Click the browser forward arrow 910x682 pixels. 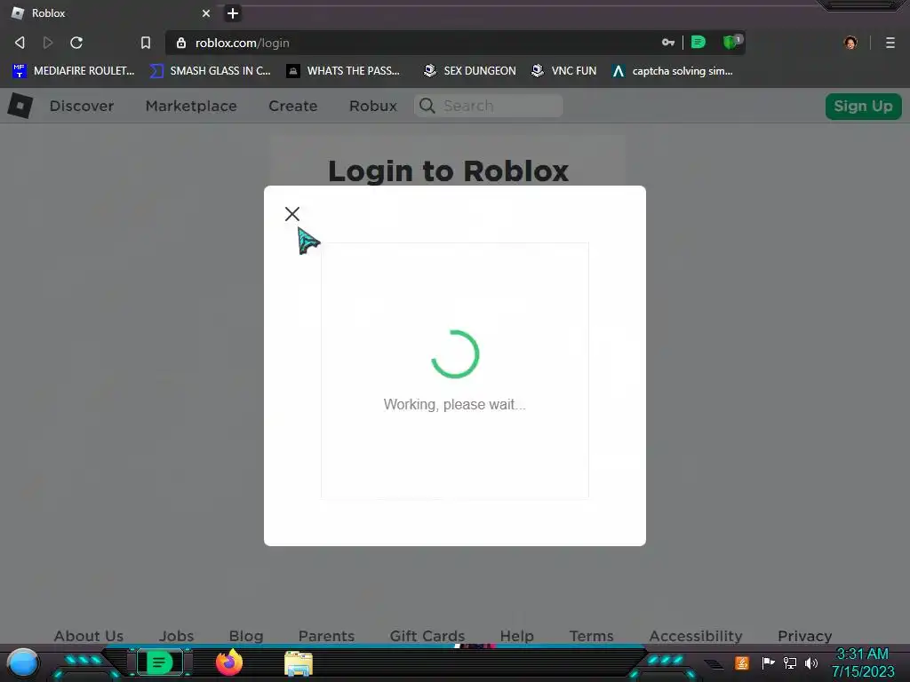coord(48,43)
